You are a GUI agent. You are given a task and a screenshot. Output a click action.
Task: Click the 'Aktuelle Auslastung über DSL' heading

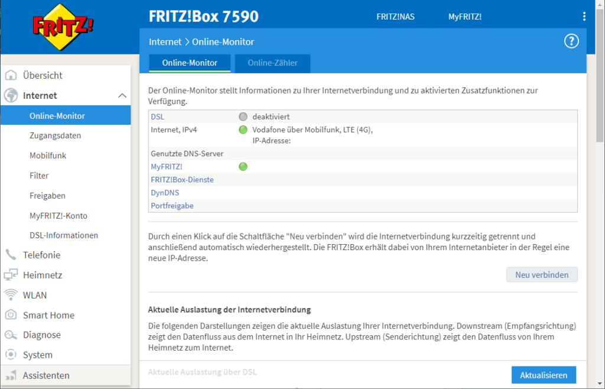pos(202,372)
